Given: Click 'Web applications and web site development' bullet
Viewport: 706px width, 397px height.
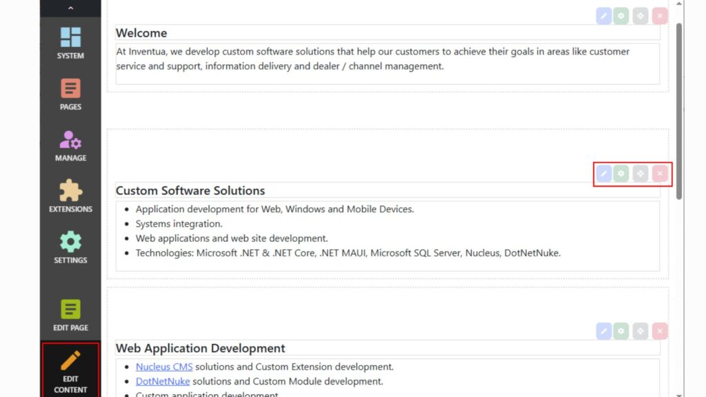Looking at the screenshot, I should coord(232,238).
